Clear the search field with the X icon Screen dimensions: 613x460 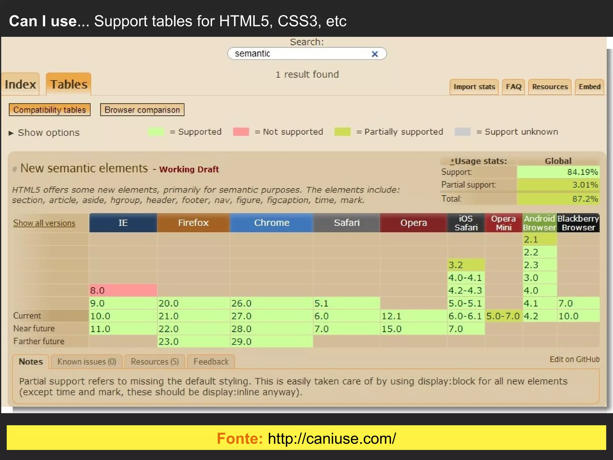coord(374,54)
